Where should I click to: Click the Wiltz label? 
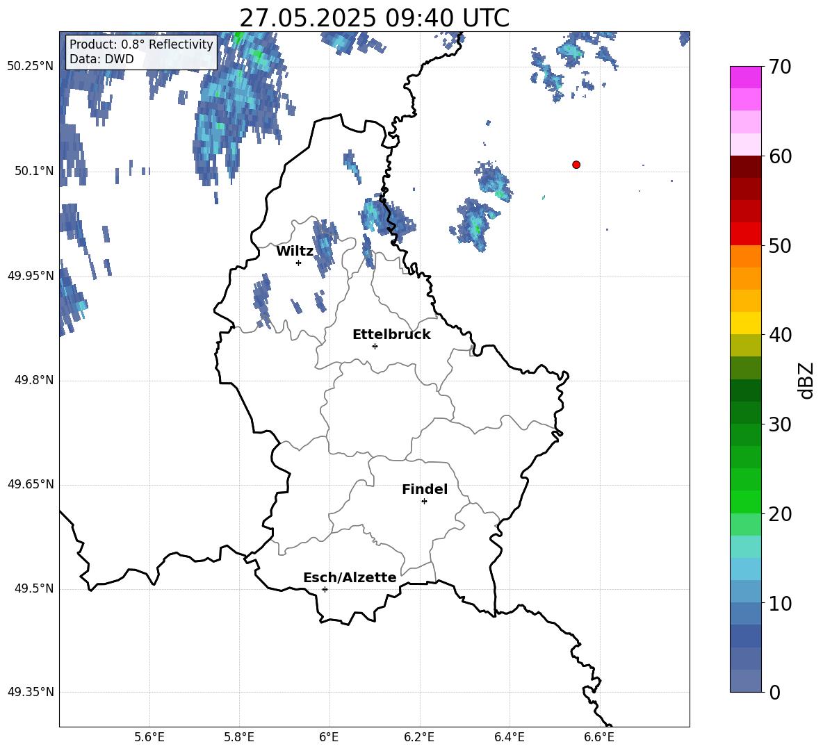[x=295, y=251]
